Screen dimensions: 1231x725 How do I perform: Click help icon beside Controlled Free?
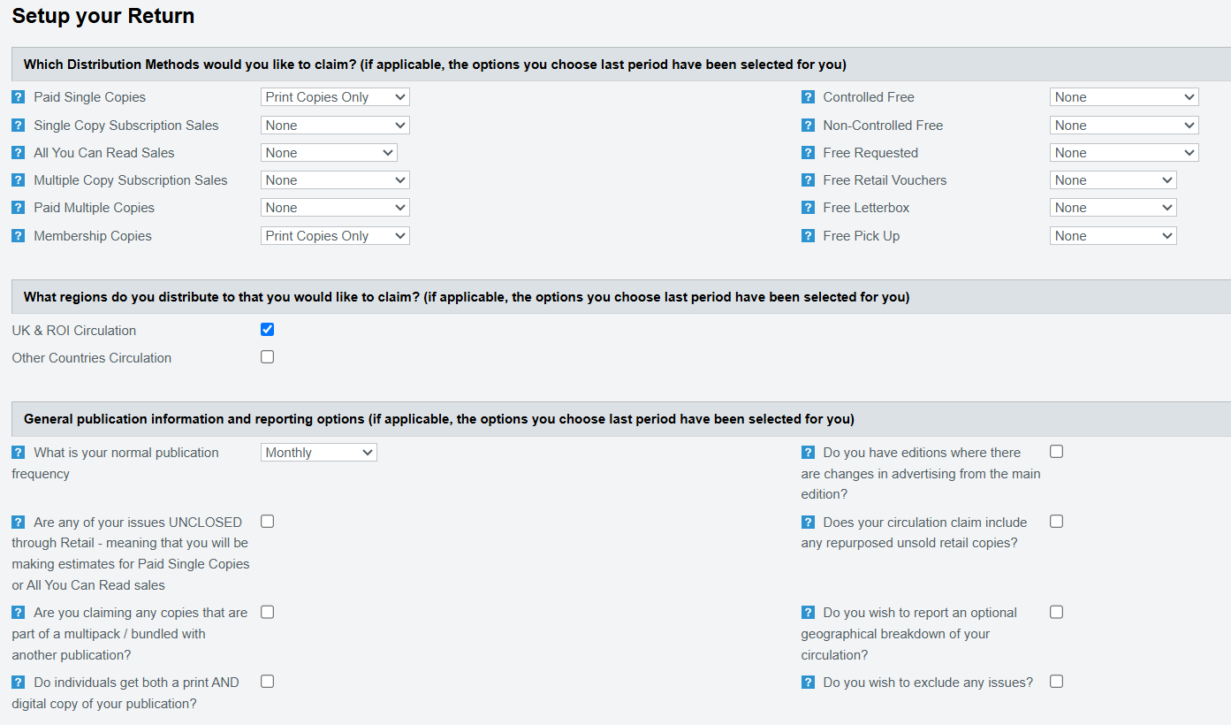[808, 97]
